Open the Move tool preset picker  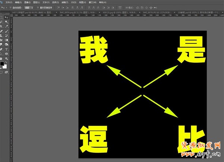(x=4, y=7)
